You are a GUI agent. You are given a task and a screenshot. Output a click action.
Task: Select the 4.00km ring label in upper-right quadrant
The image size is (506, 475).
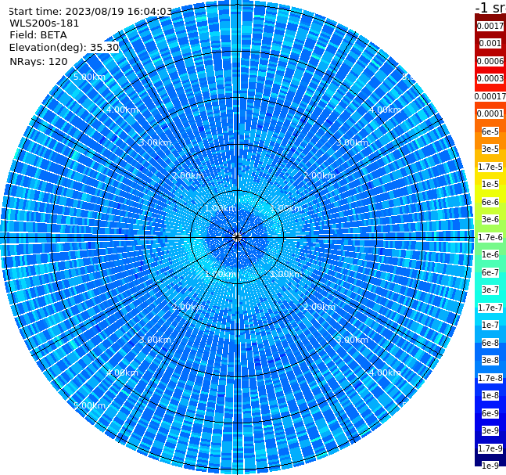[385, 110]
